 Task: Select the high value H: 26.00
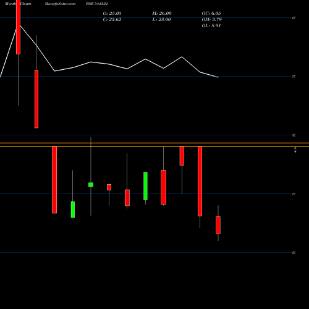162,14
